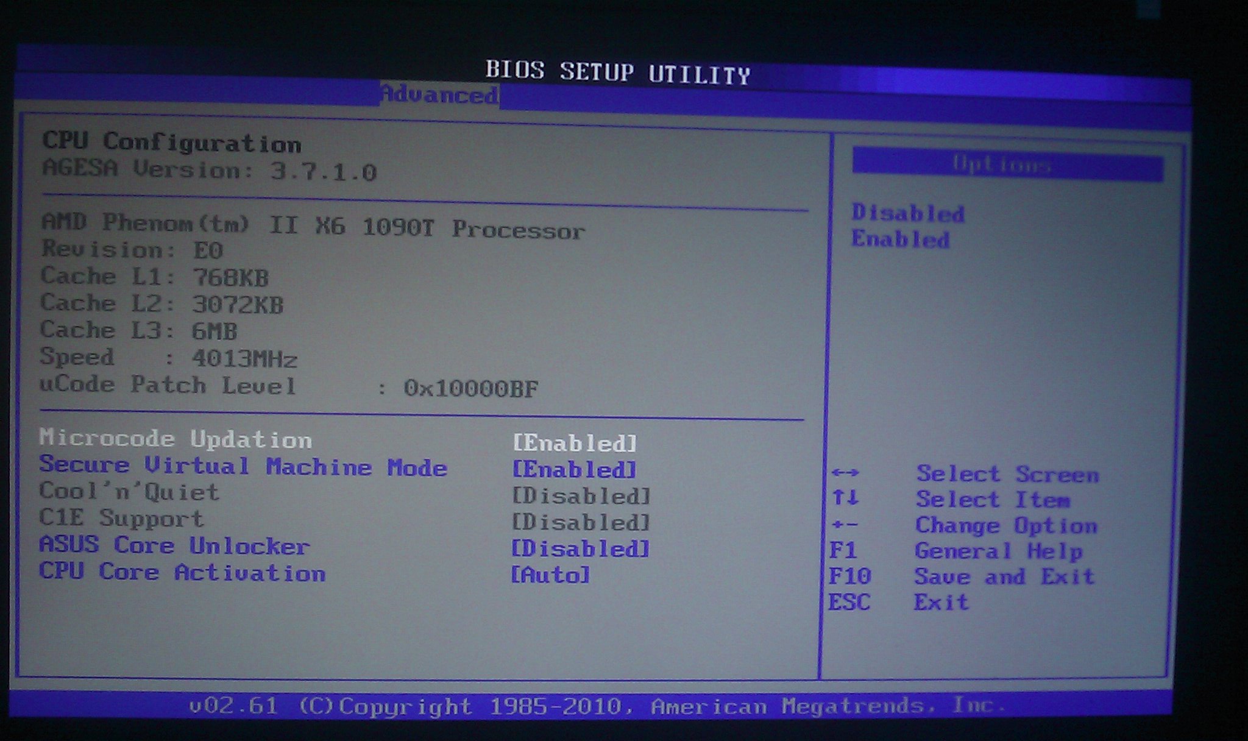1248x741 pixels.
Task: Open the Advanced tab
Action: click(x=439, y=95)
